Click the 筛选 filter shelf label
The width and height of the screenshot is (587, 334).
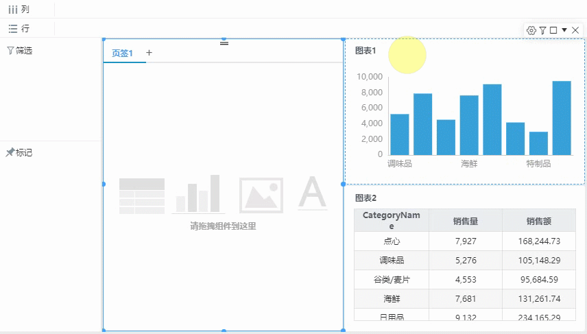tap(24, 51)
